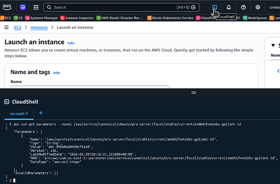Screen dimensions: 280x184
Task: Click the terminal prompt cursor
Action: [x=14, y=181]
